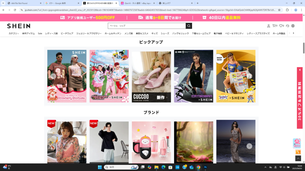Open the CUCCOO 新作 pink heels thumbnail
This screenshot has width=305, height=171.
[x=151, y=76]
